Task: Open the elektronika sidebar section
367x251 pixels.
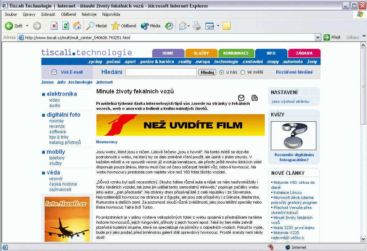Action: click(x=62, y=94)
